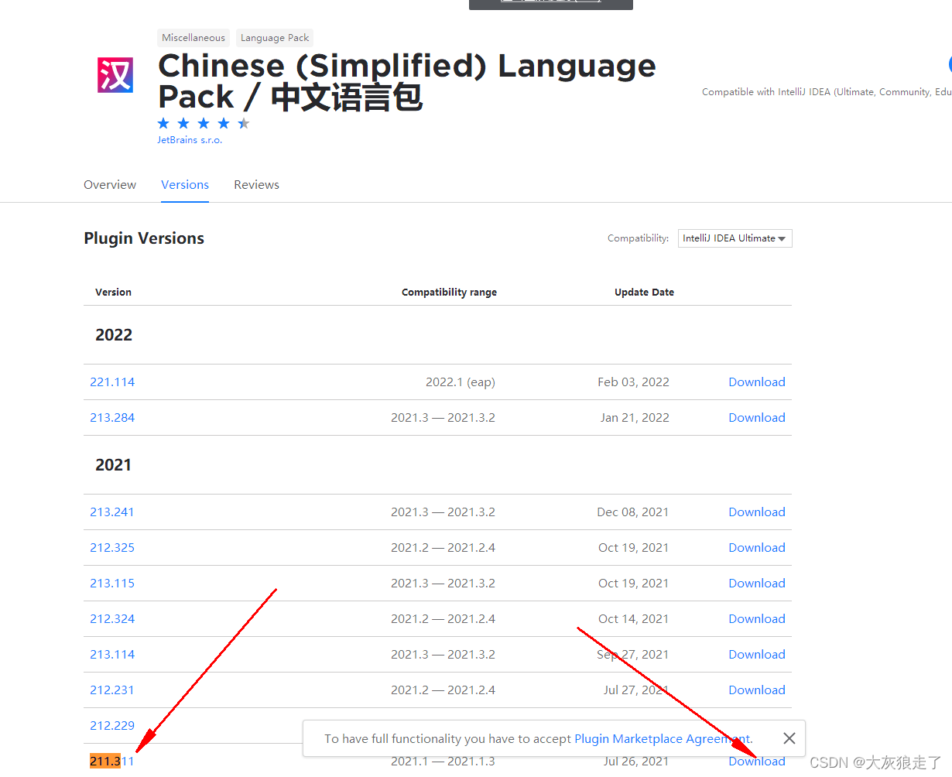Click the star rating under the title
The image size is (952, 777).
point(204,124)
